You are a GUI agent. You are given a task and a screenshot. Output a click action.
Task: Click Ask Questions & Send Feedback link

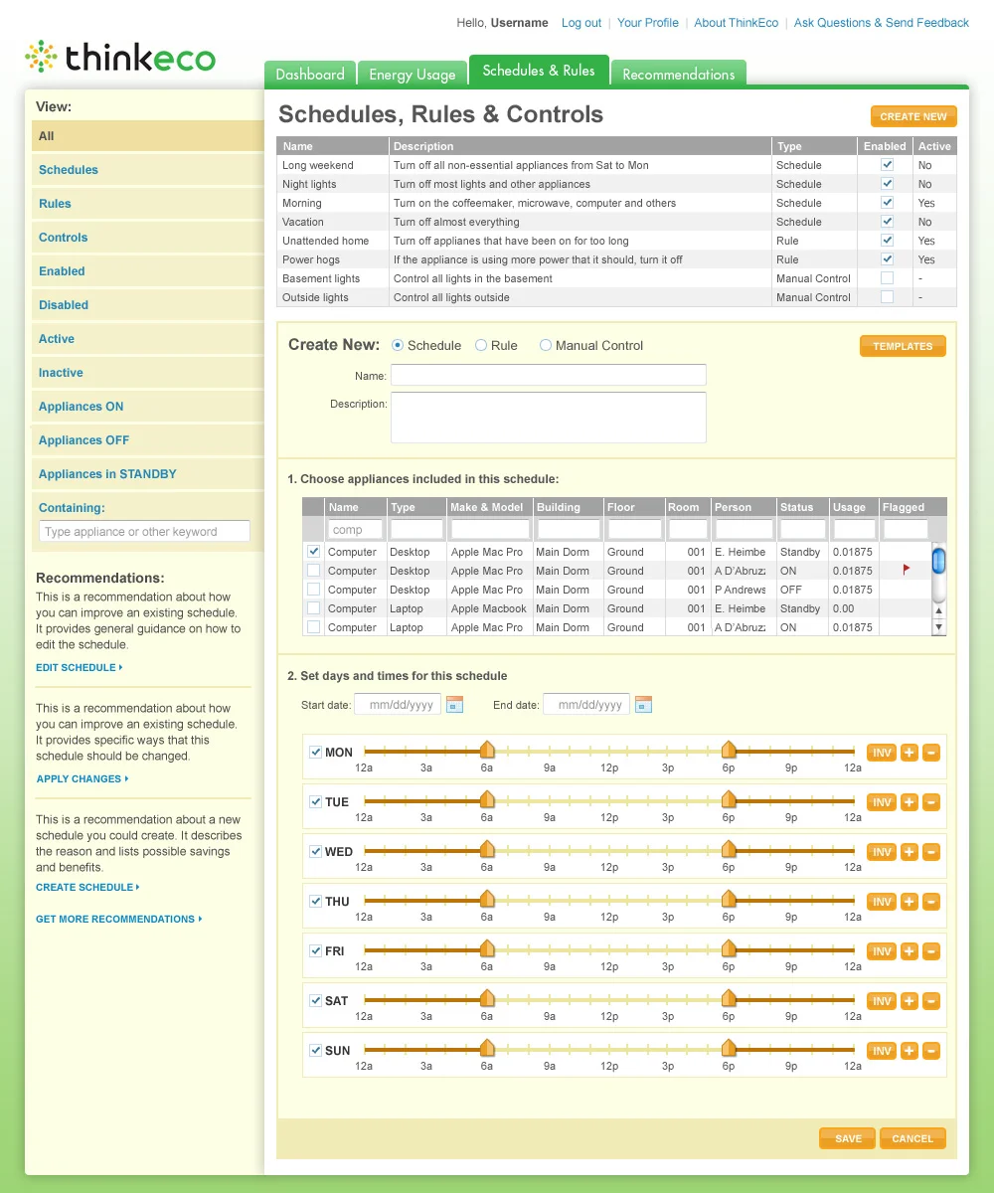[x=882, y=23]
